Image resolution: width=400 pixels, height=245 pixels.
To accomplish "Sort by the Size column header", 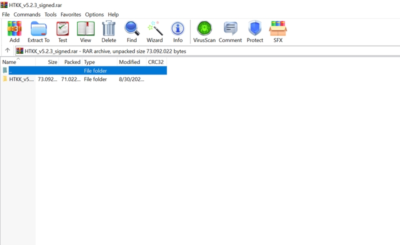I will tap(47, 62).
